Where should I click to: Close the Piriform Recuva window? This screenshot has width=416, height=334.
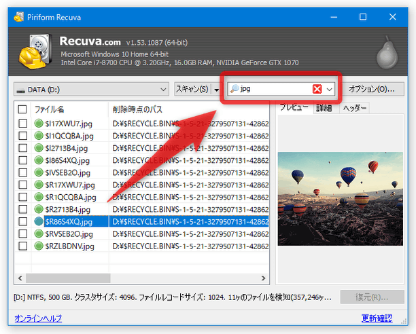pos(393,17)
